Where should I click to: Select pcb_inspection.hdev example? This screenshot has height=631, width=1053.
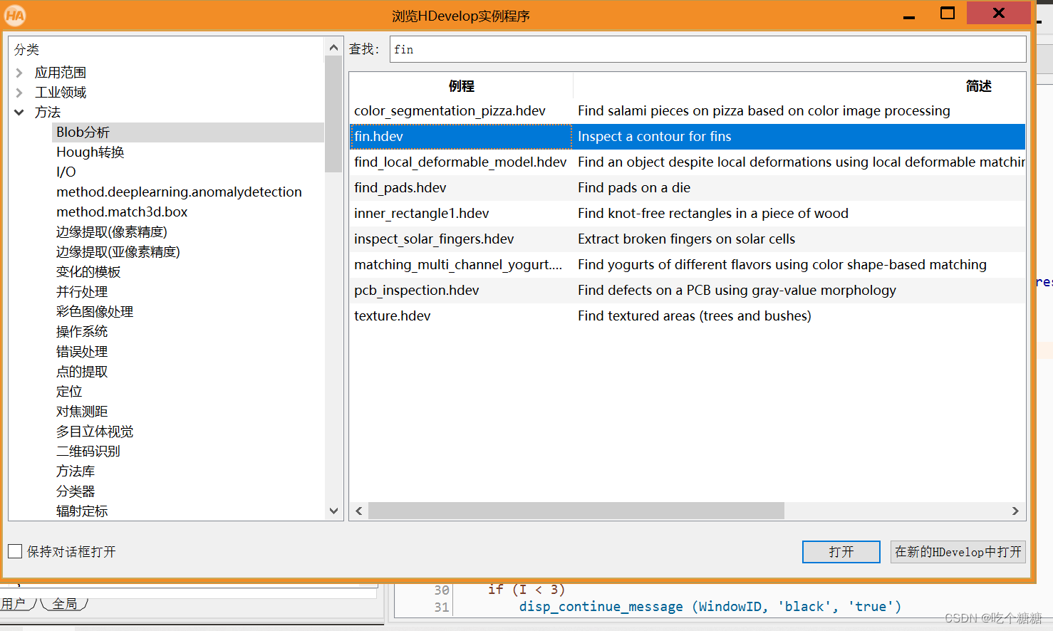[x=688, y=291]
